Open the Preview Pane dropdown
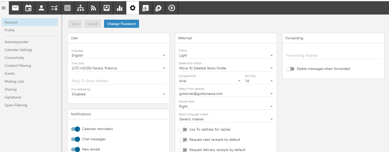Viewport: 389px width, 152px height. (226, 106)
